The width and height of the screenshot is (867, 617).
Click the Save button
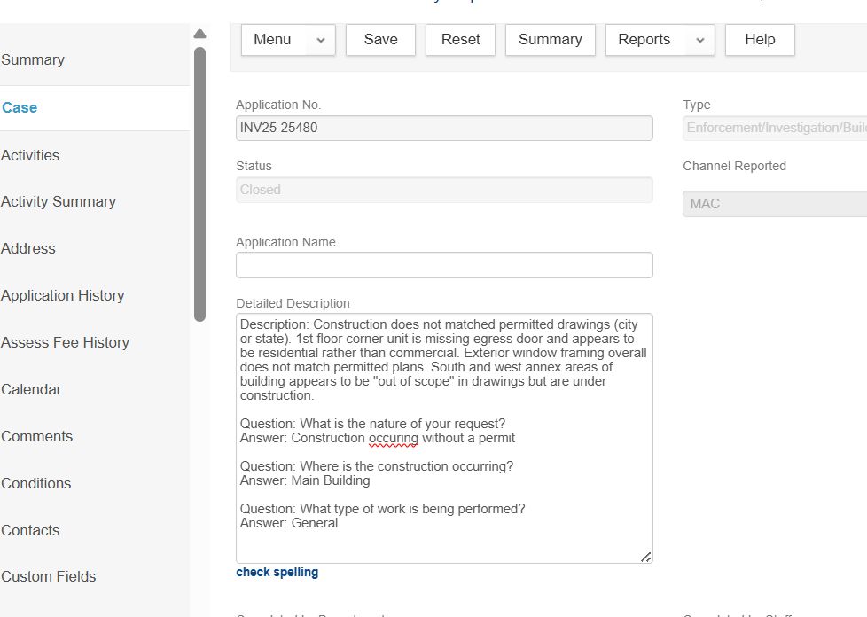click(380, 40)
